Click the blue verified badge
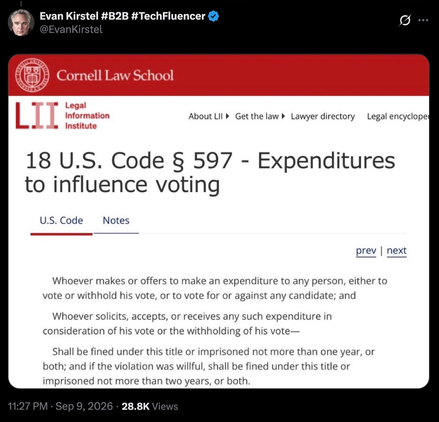 tap(214, 16)
